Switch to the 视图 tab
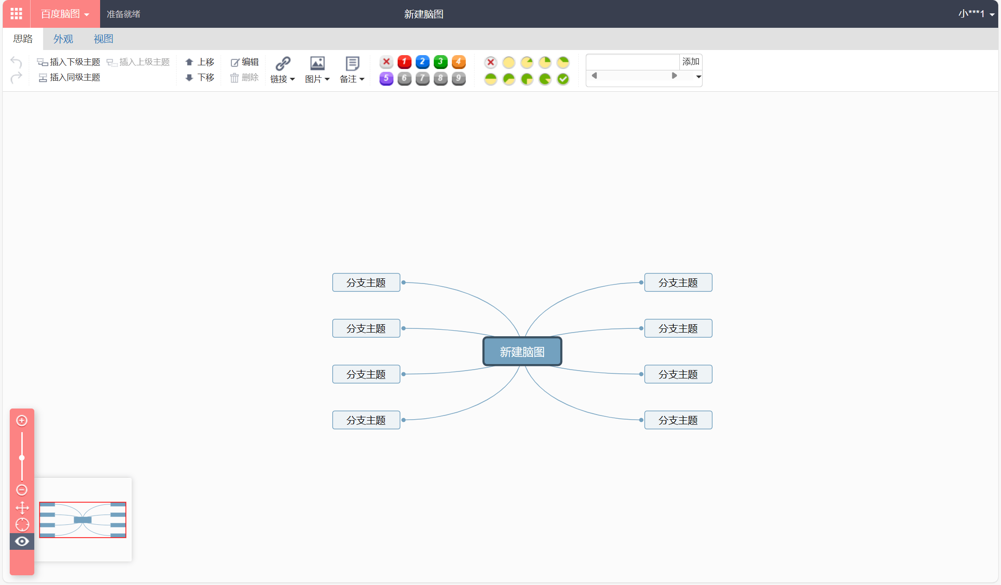 (103, 39)
